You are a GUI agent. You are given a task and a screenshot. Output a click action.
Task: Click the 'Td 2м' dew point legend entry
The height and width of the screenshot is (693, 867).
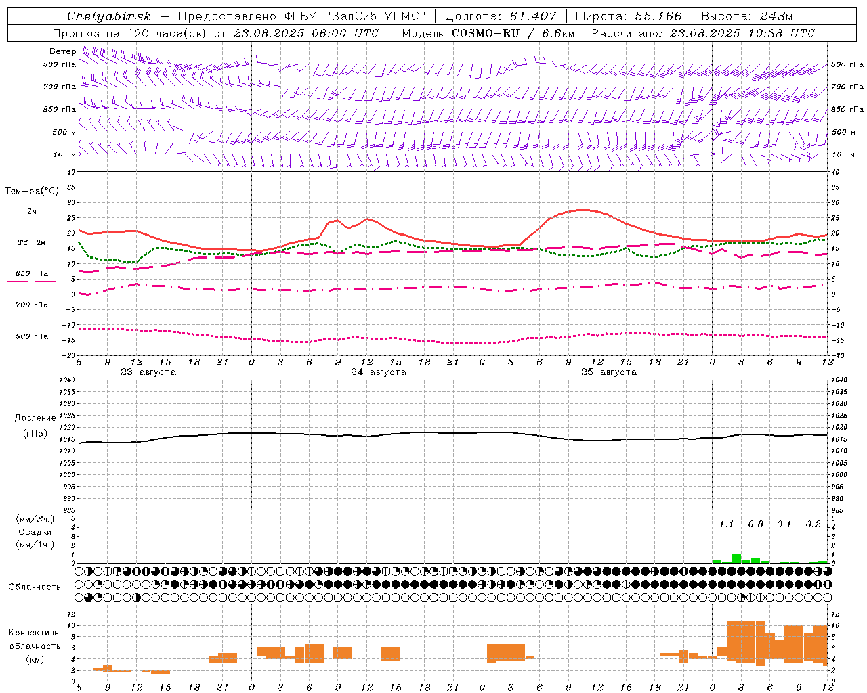tap(32, 242)
